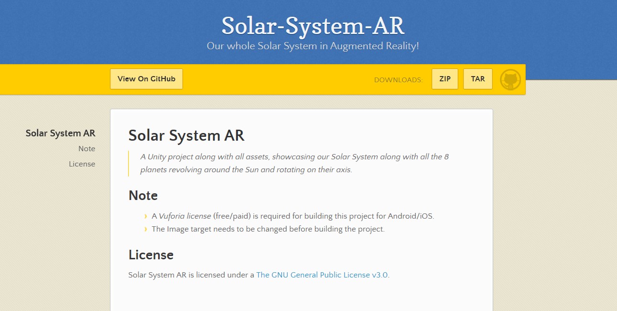617x311 pixels.
Task: Click the Solar System AR content heading
Action: coord(186,135)
